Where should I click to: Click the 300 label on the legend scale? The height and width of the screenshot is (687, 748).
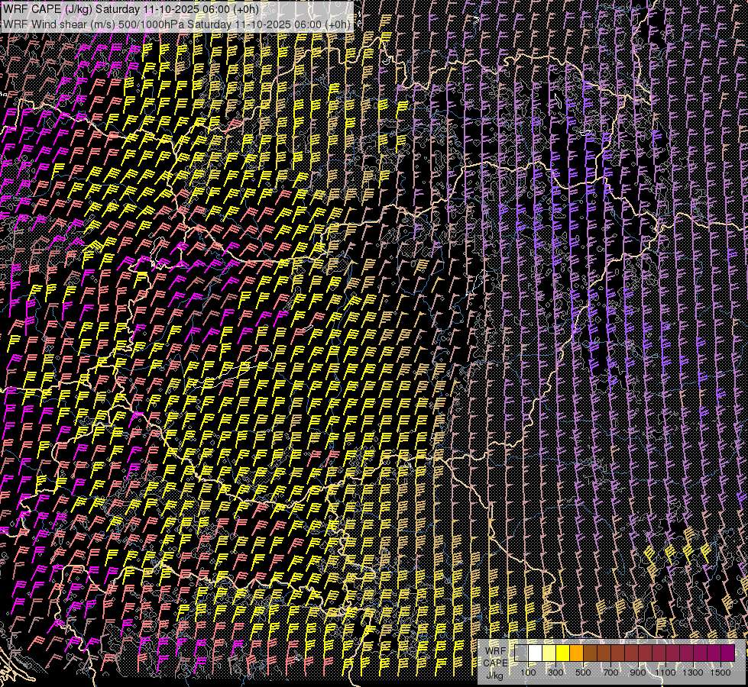coord(555,672)
